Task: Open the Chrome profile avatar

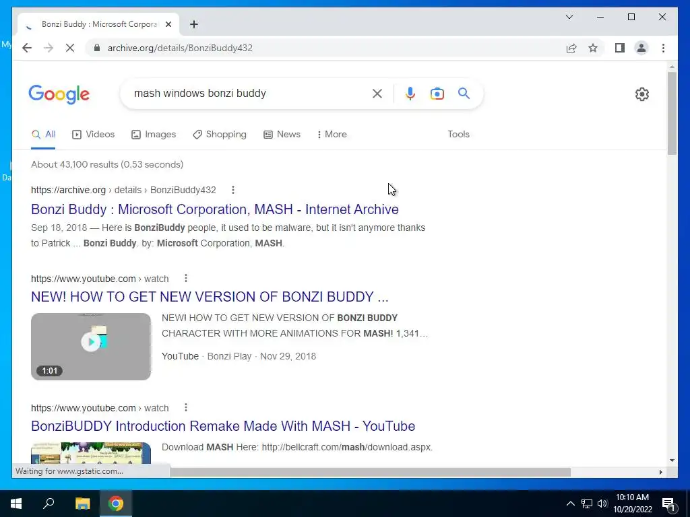Action: click(641, 48)
